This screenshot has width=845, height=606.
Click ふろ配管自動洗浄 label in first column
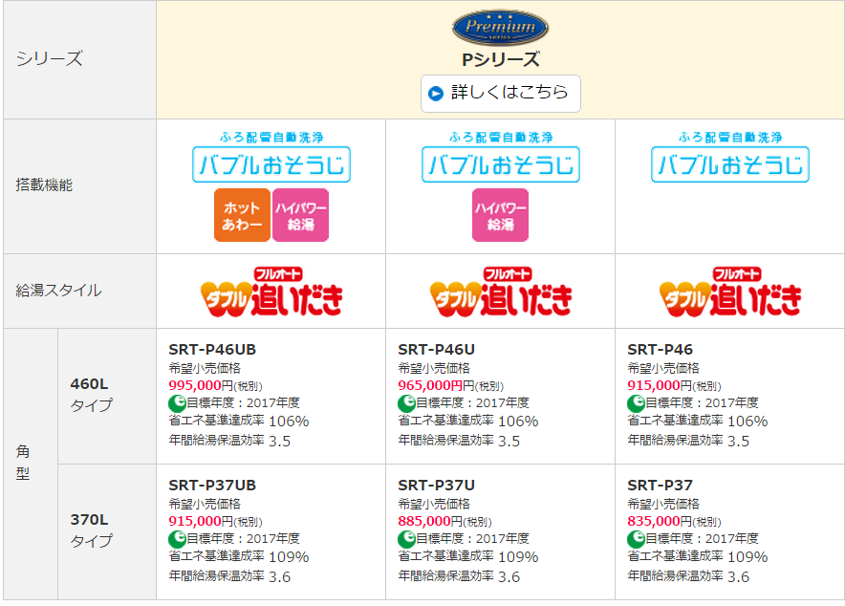[271, 138]
